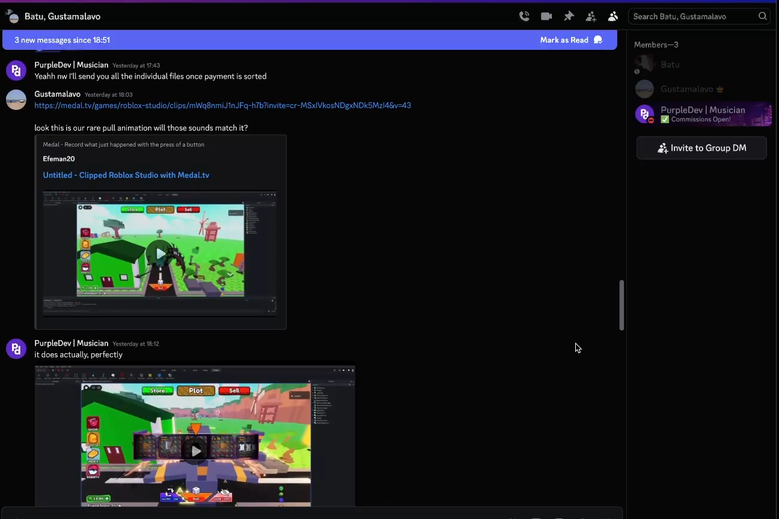This screenshot has height=519, width=779.
Task: Open the medal.tv clip URL link
Action: click(x=222, y=106)
